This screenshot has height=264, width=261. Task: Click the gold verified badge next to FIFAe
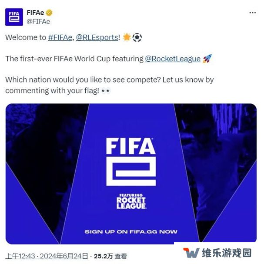(49, 13)
